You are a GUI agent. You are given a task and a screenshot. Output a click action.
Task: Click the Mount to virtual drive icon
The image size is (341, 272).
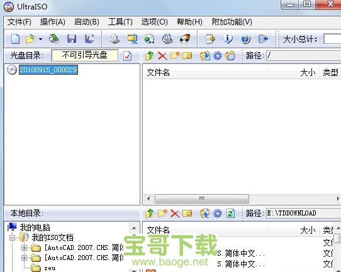click(167, 39)
